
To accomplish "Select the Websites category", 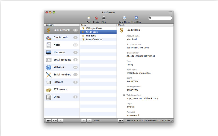I will (62, 67).
